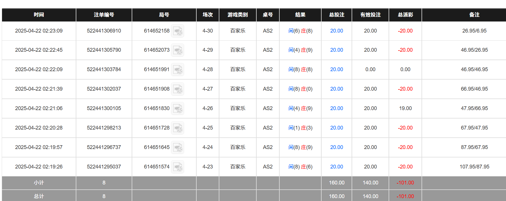This screenshot has height=201, width=506.
Task: Click the blue 20.00 total bet in the 4-30 row
Action: click(x=336, y=31)
